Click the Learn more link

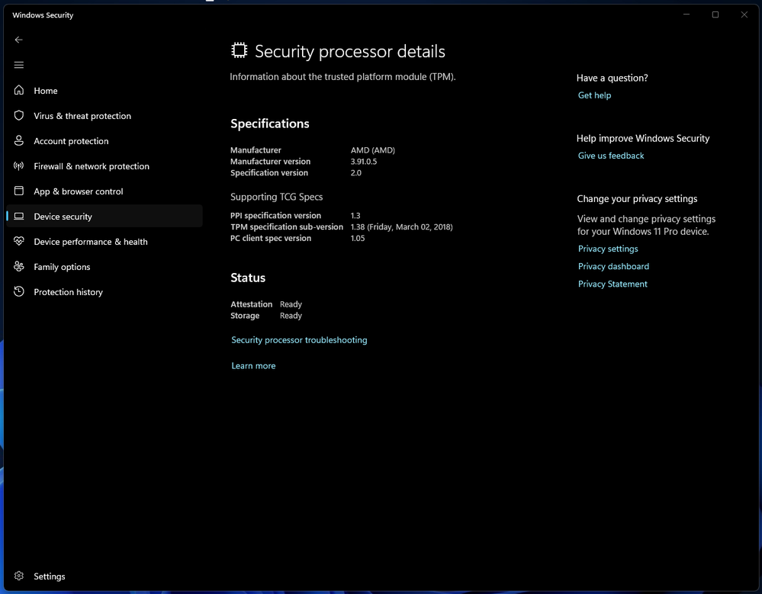click(253, 366)
